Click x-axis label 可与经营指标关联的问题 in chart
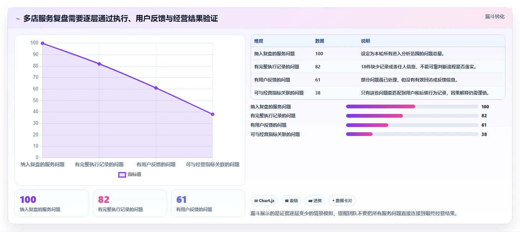 coord(212,164)
